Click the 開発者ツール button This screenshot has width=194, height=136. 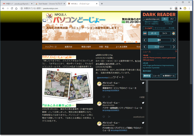click(x=169, y=76)
